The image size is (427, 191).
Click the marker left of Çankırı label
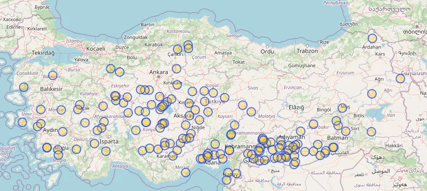coord(178,49)
